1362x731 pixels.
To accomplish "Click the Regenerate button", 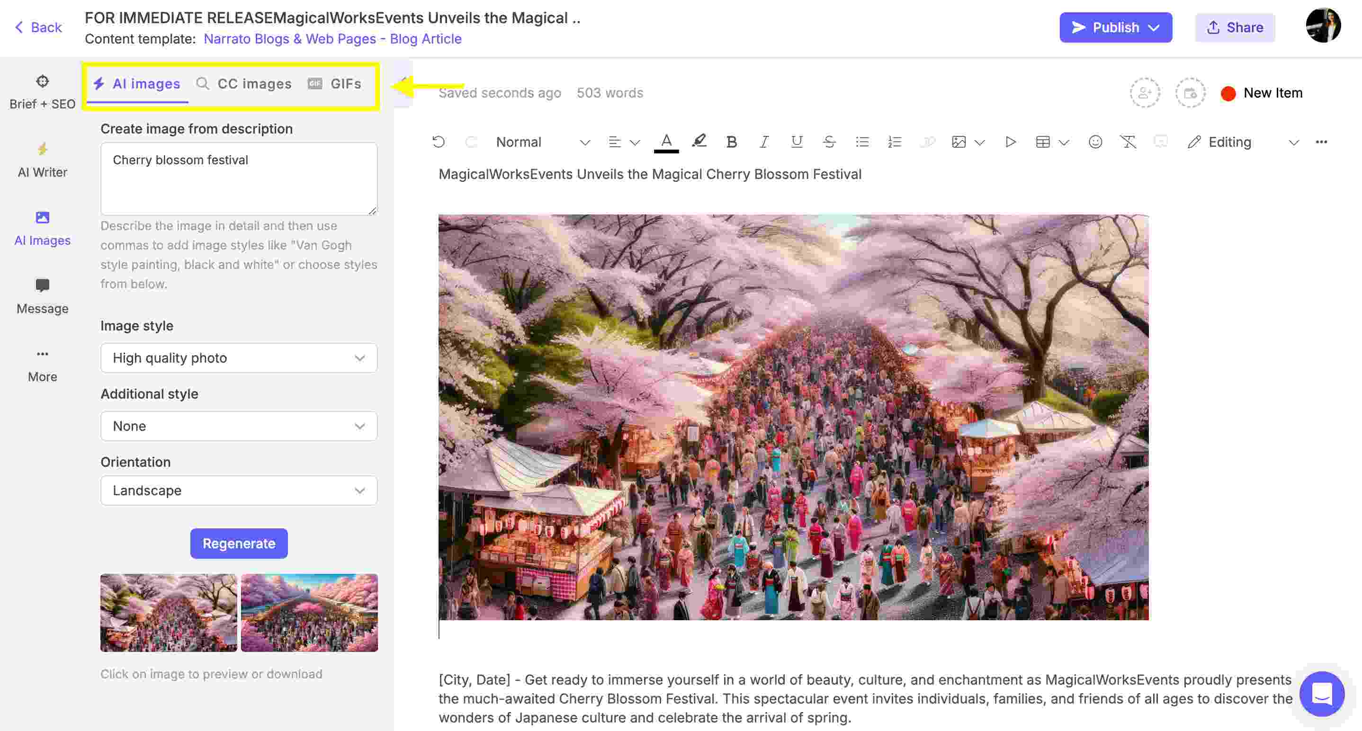I will [239, 544].
